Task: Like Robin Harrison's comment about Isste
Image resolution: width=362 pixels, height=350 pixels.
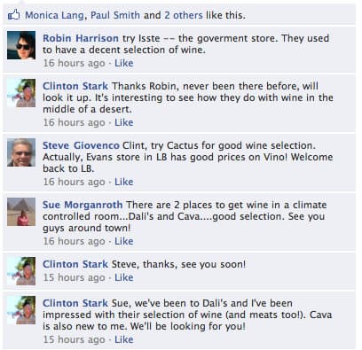Action: [124, 63]
